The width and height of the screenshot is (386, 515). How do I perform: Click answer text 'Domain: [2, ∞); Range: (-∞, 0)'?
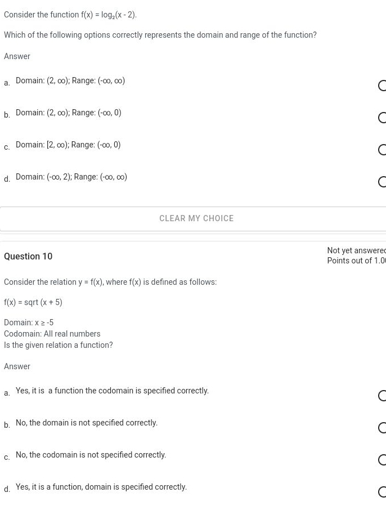(68, 145)
